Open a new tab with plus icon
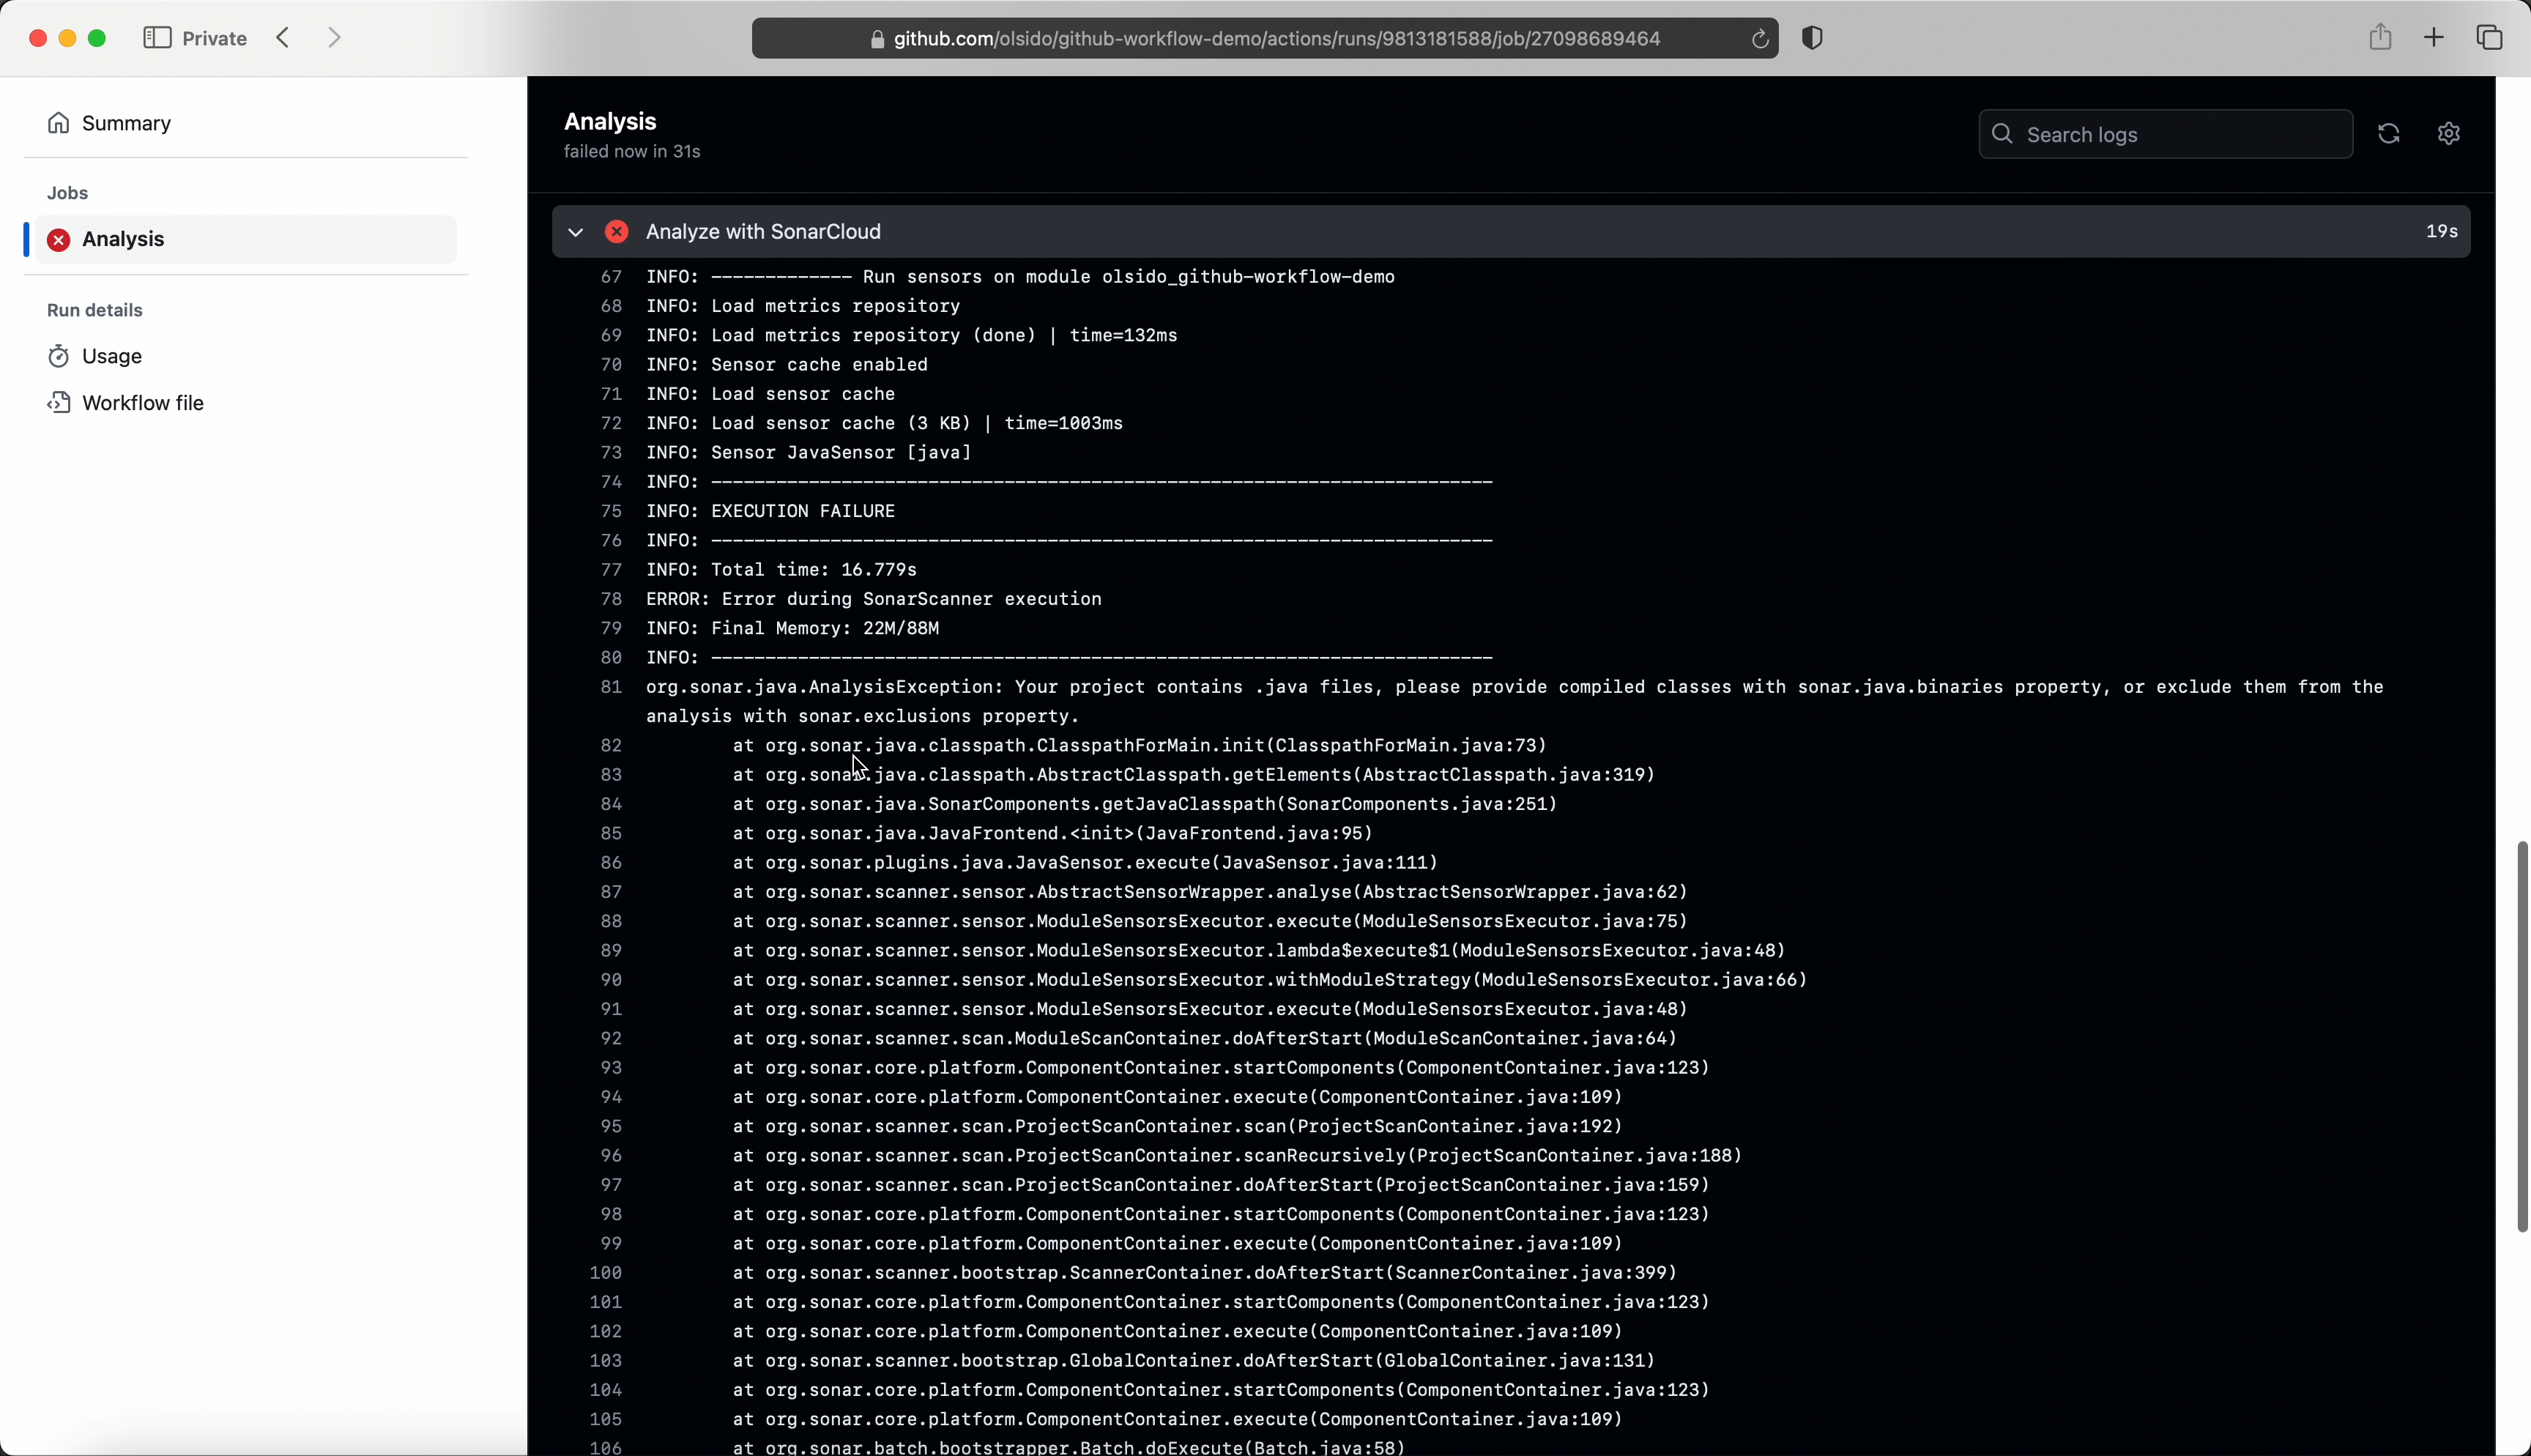Viewport: 2531px width, 1456px height. [2434, 38]
